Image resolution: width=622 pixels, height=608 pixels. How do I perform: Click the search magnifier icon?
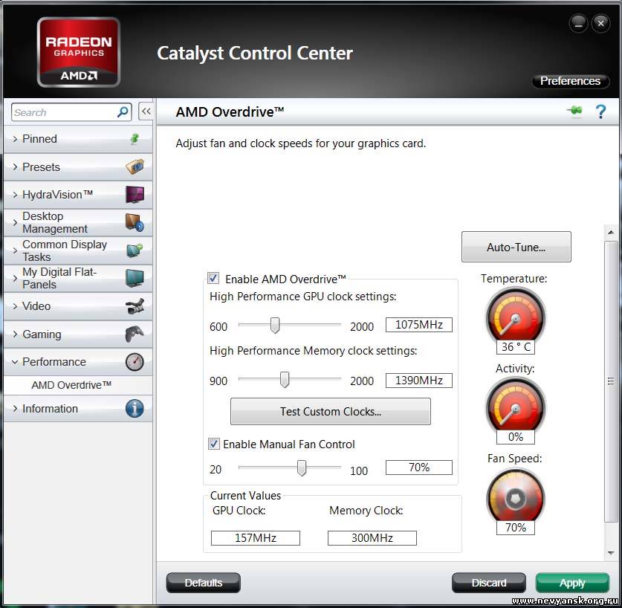[x=123, y=112]
